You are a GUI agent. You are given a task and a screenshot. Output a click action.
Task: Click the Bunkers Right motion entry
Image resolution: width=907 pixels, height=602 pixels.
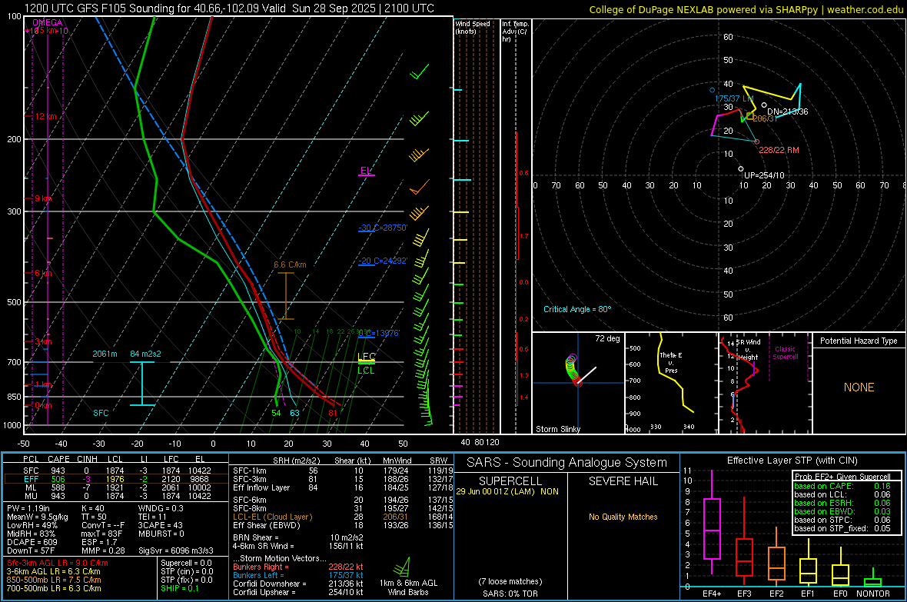[x=298, y=567]
